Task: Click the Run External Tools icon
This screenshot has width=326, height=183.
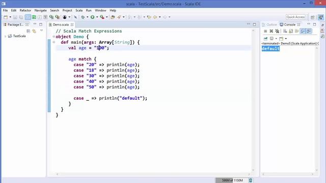Action: 102,17
